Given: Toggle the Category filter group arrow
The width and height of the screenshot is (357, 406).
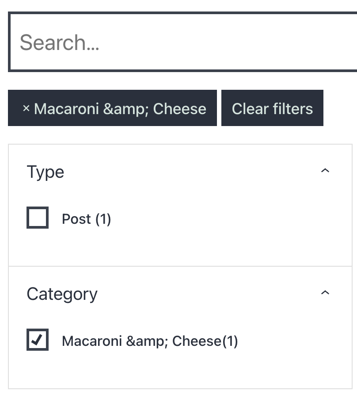Looking at the screenshot, I should (x=325, y=293).
